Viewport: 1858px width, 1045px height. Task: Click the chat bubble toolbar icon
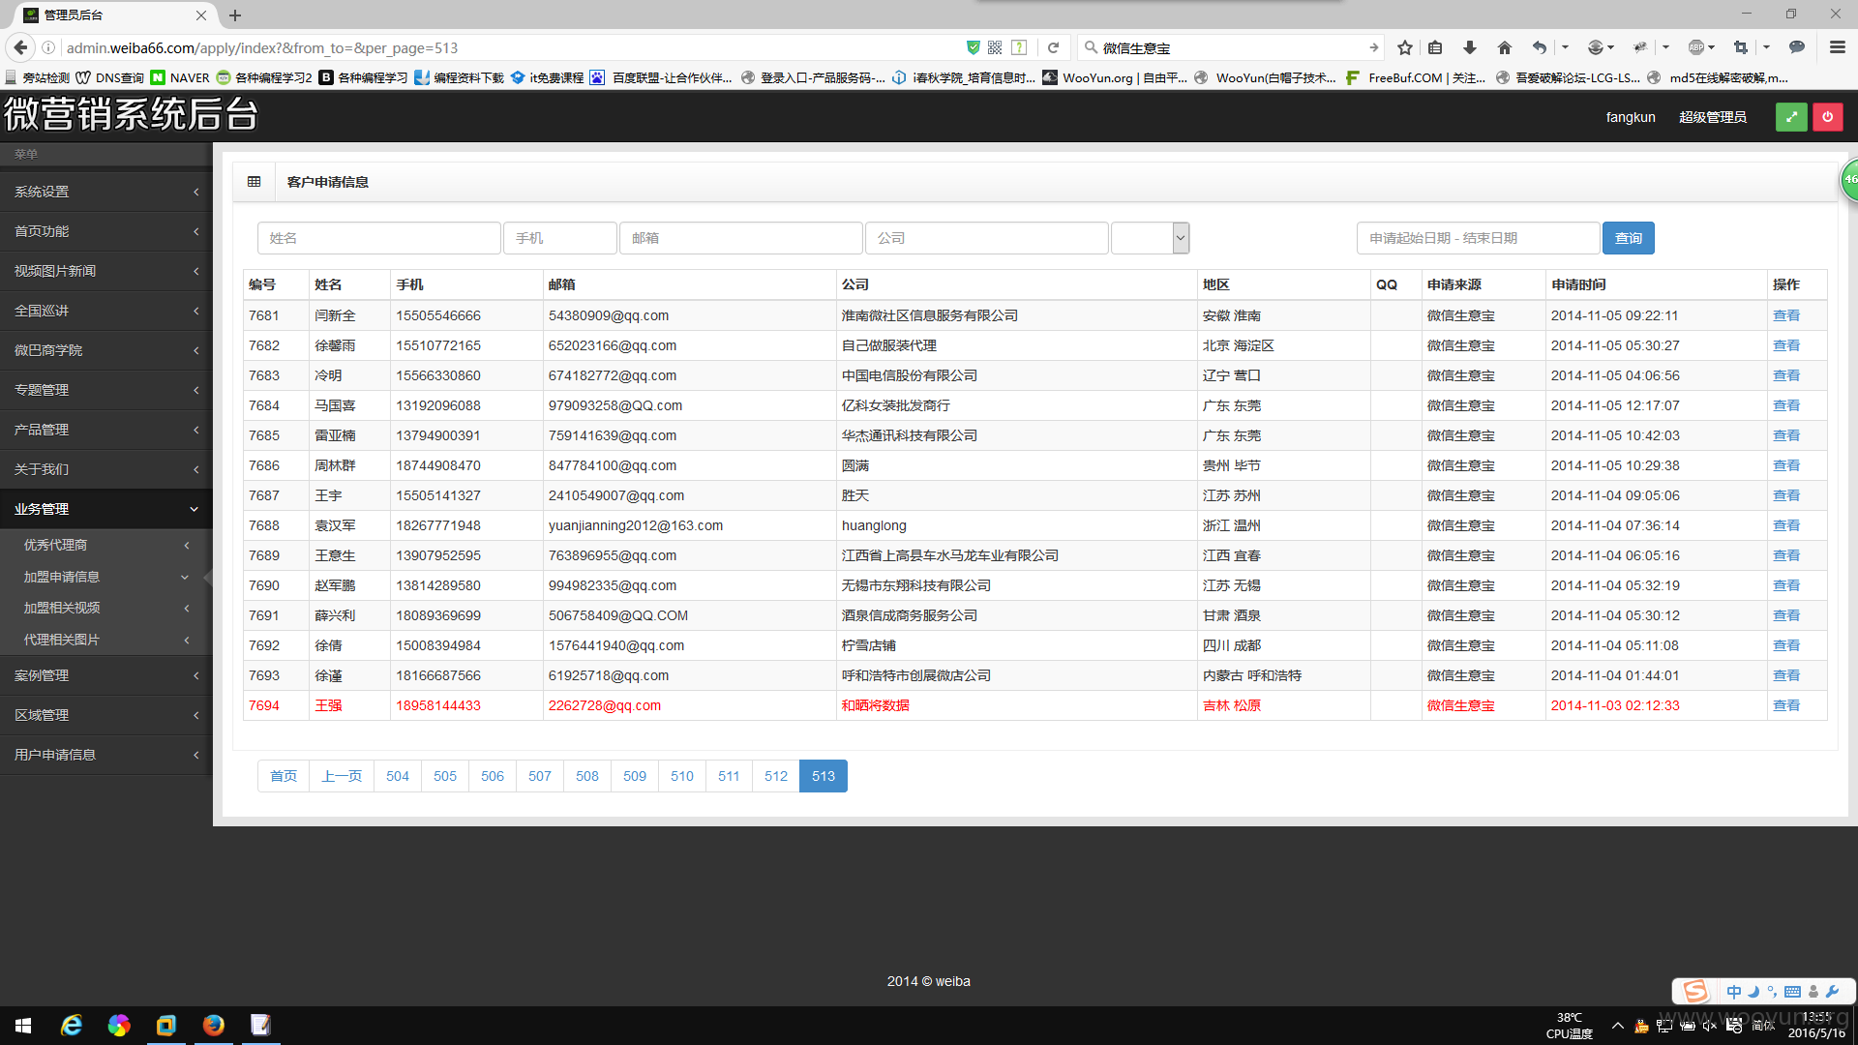[x=1797, y=47]
